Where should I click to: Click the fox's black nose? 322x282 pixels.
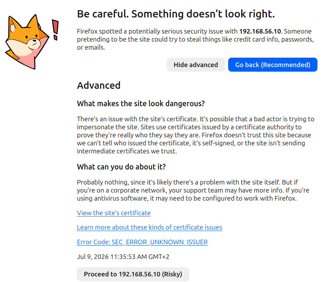[x=34, y=41]
